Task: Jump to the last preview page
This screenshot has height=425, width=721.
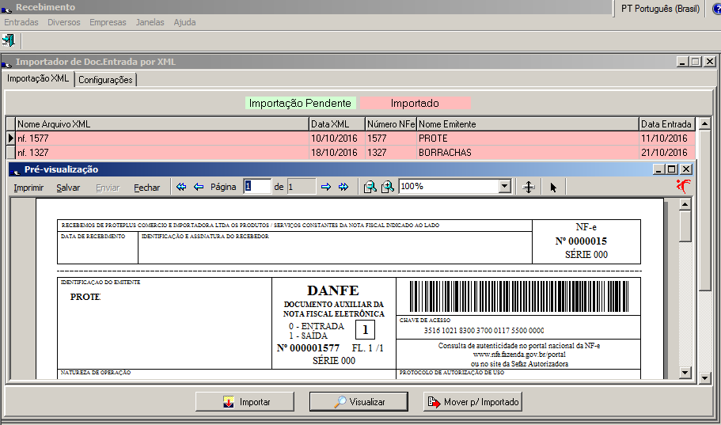Action: (x=343, y=187)
